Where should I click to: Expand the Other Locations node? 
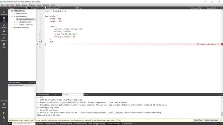point(15,25)
